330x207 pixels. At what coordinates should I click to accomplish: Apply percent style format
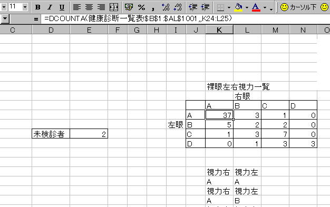141,7
